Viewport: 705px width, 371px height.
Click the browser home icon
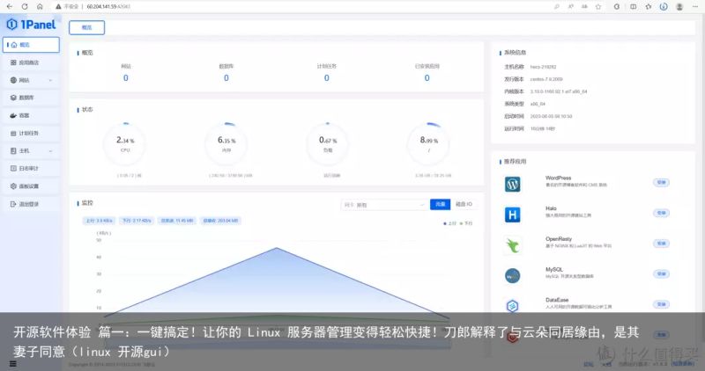point(40,7)
